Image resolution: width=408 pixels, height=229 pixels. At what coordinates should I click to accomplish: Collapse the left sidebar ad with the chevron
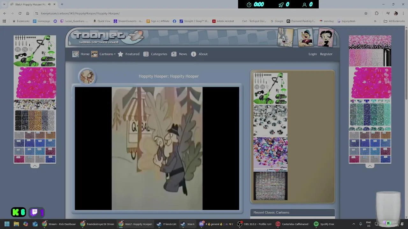pyautogui.click(x=35, y=166)
